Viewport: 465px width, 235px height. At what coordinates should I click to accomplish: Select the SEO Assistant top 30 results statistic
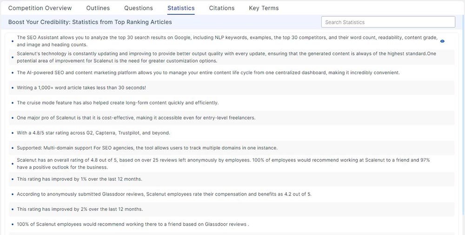tap(223, 41)
